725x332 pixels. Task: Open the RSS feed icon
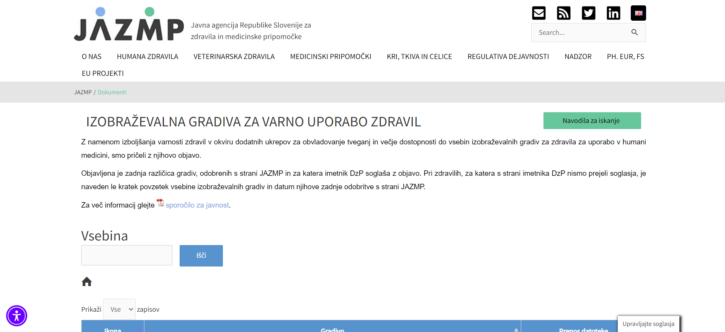(563, 13)
